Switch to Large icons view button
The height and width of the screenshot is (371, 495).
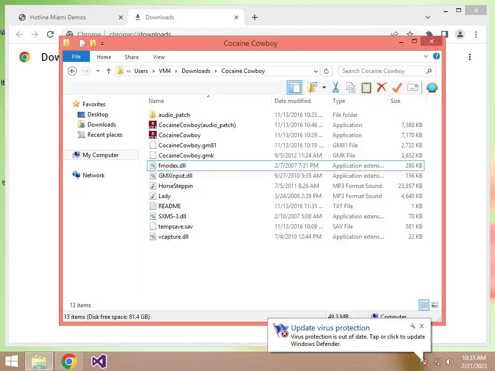point(435,305)
